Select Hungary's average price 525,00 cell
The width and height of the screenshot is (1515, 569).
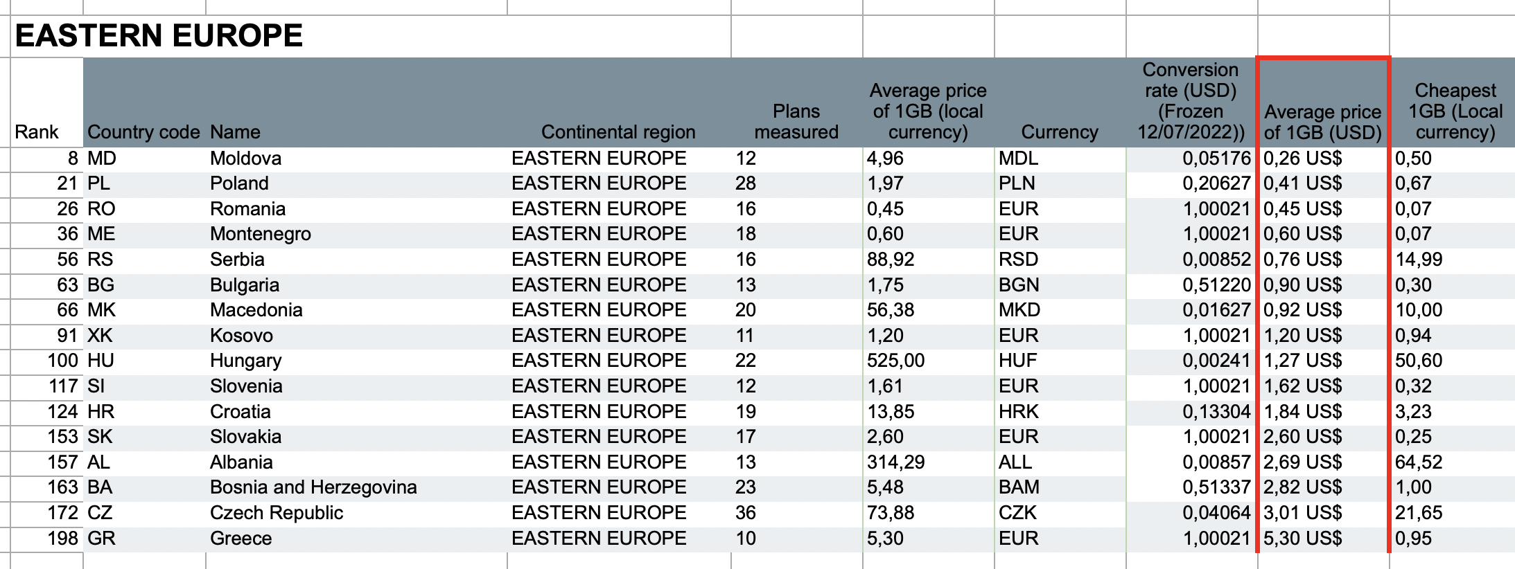(928, 361)
